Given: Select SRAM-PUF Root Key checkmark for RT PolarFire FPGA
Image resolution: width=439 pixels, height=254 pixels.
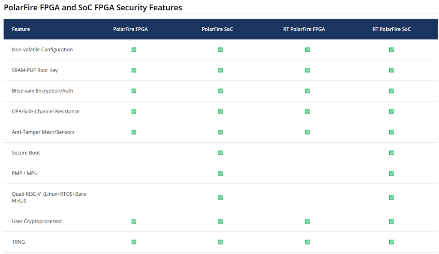Looking at the screenshot, I should click(x=307, y=70).
